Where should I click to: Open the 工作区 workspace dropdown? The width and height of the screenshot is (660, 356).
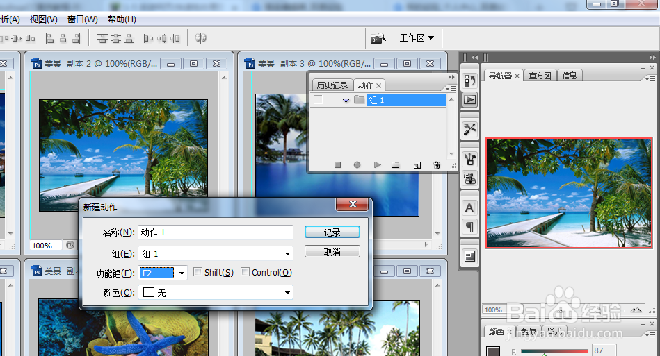click(417, 37)
